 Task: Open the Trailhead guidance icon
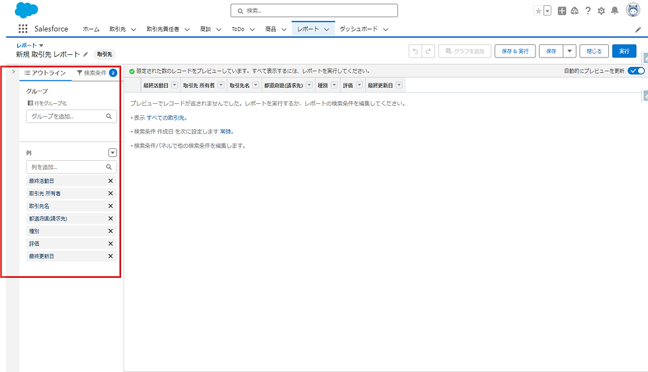[x=575, y=11]
